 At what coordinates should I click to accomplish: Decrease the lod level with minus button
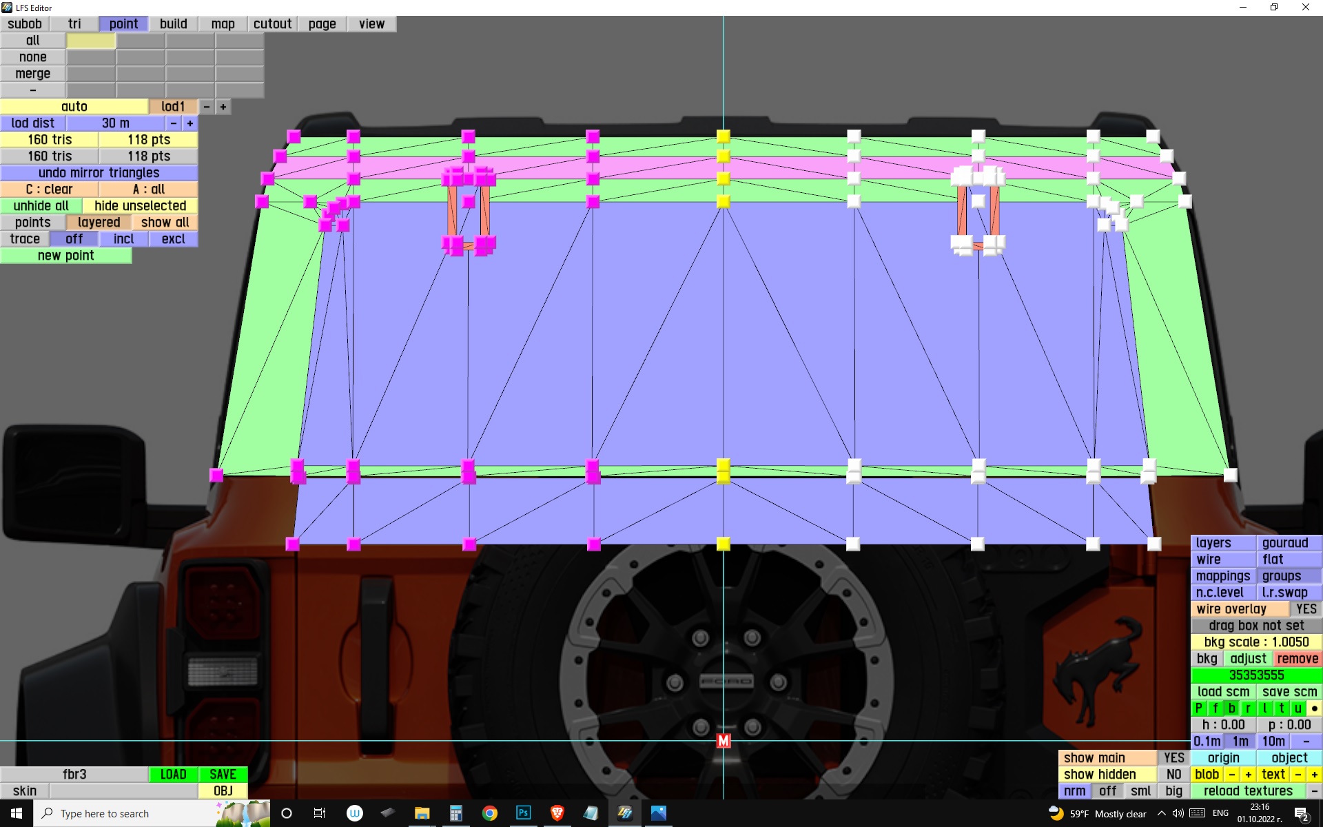click(207, 107)
